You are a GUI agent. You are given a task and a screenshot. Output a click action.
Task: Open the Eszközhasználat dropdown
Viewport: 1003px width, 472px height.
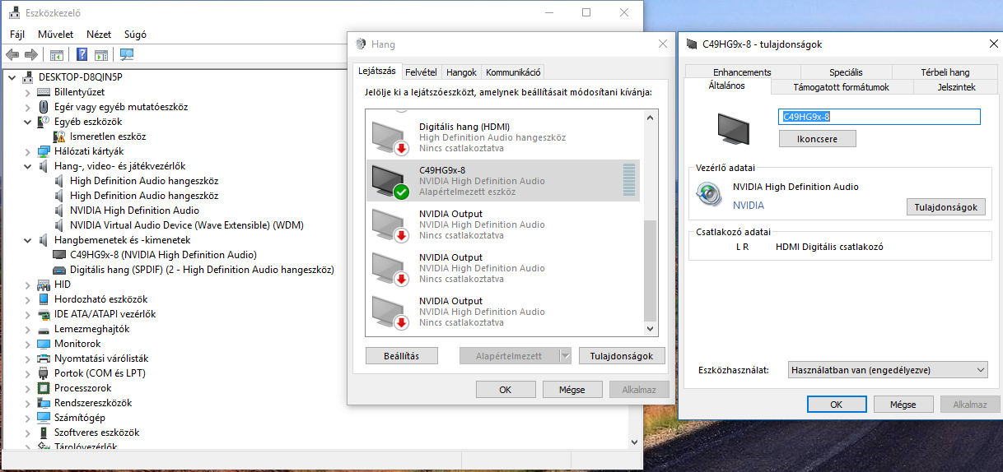click(x=888, y=370)
